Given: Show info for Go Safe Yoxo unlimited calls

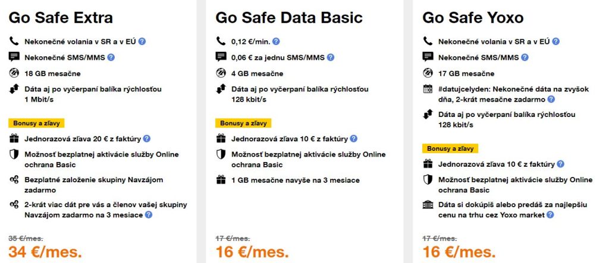Looking at the screenshot, I should point(557,42).
